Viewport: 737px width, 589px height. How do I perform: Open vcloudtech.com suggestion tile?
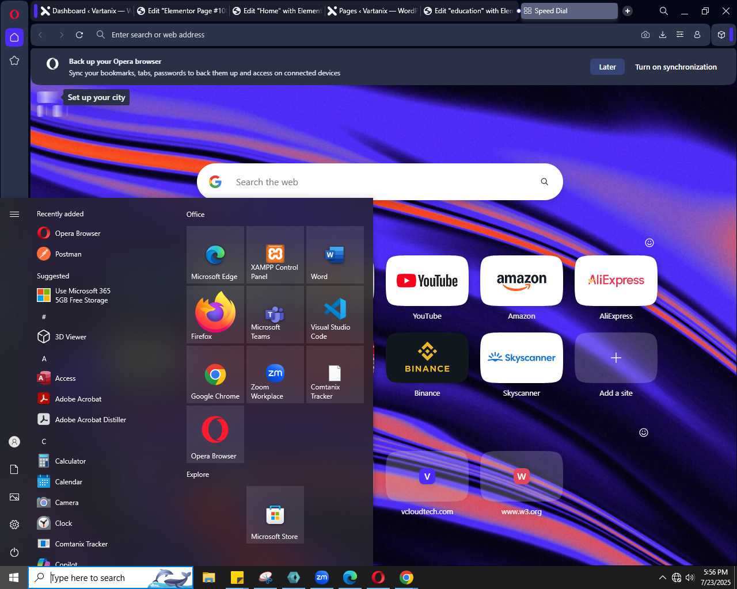pos(427,476)
